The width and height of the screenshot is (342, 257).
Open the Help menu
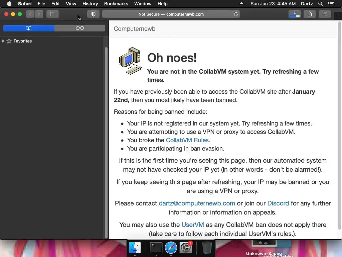click(163, 4)
